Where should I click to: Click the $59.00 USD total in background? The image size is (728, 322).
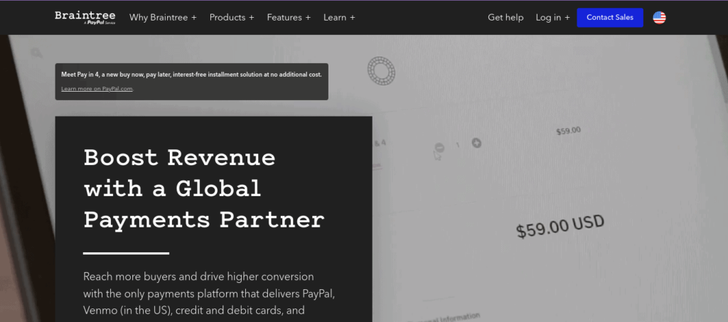pos(560,227)
